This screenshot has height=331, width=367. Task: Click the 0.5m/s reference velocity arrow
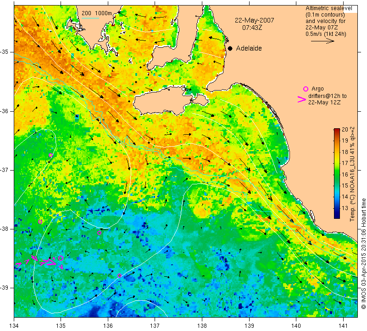pos(323,41)
